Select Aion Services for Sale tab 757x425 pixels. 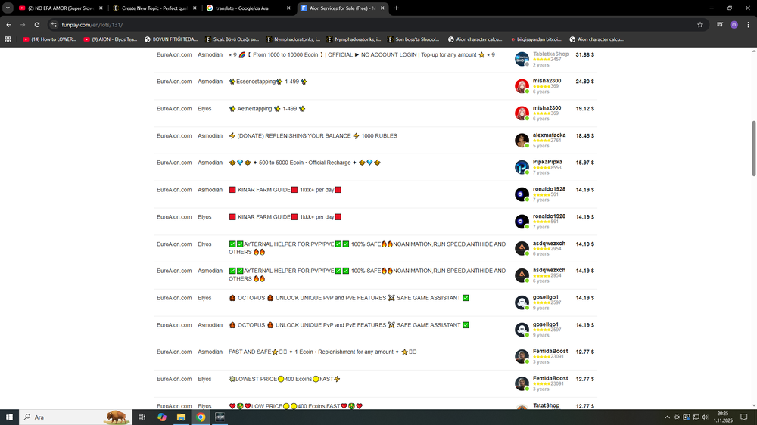pos(343,8)
